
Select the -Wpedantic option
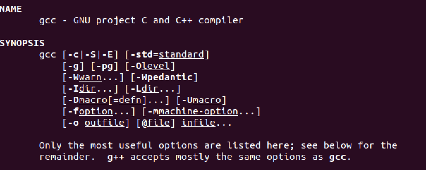tap(164, 77)
